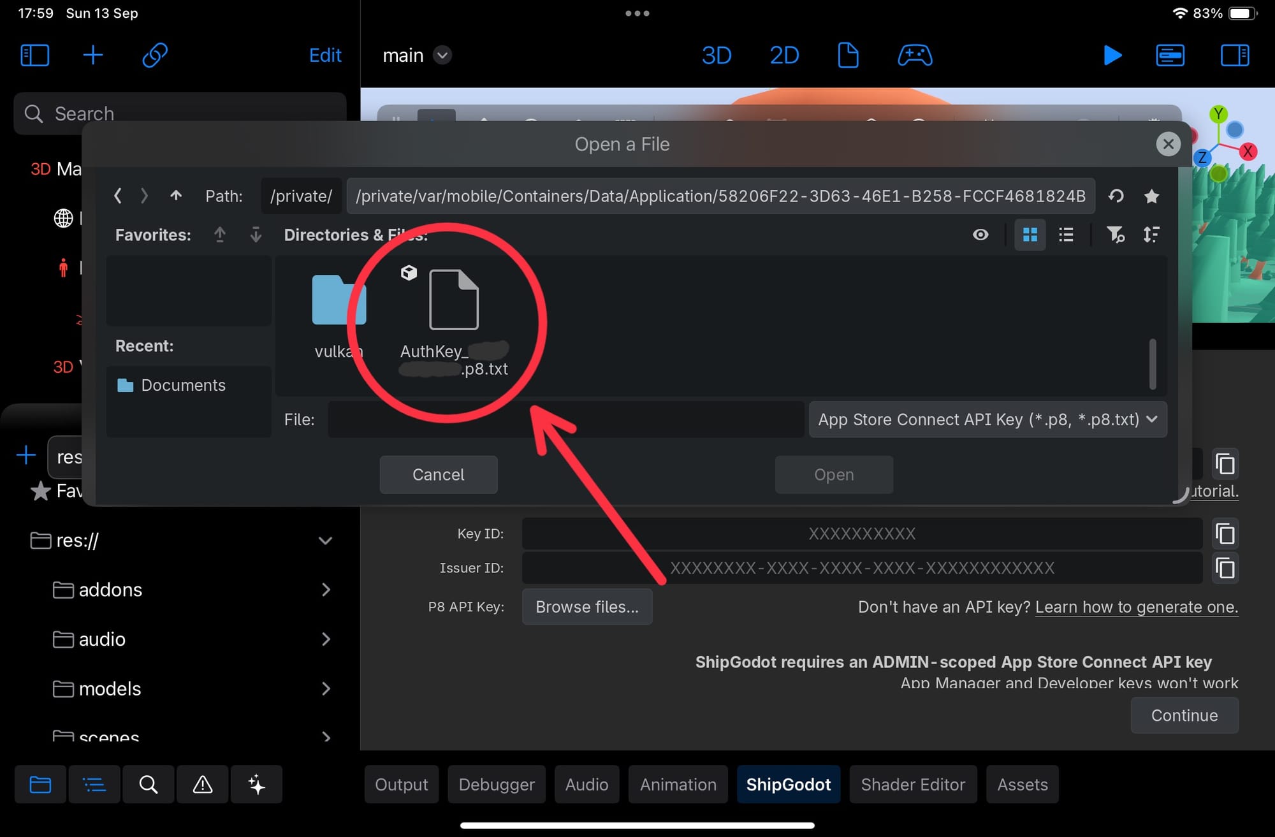Screen dimensions: 1275x837
Task: Open file sort options icon
Action: [1151, 235]
